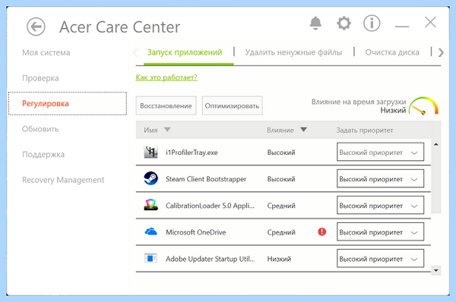
Task: Click the Microsoft OneDrive cloud icon
Action: tap(151, 231)
